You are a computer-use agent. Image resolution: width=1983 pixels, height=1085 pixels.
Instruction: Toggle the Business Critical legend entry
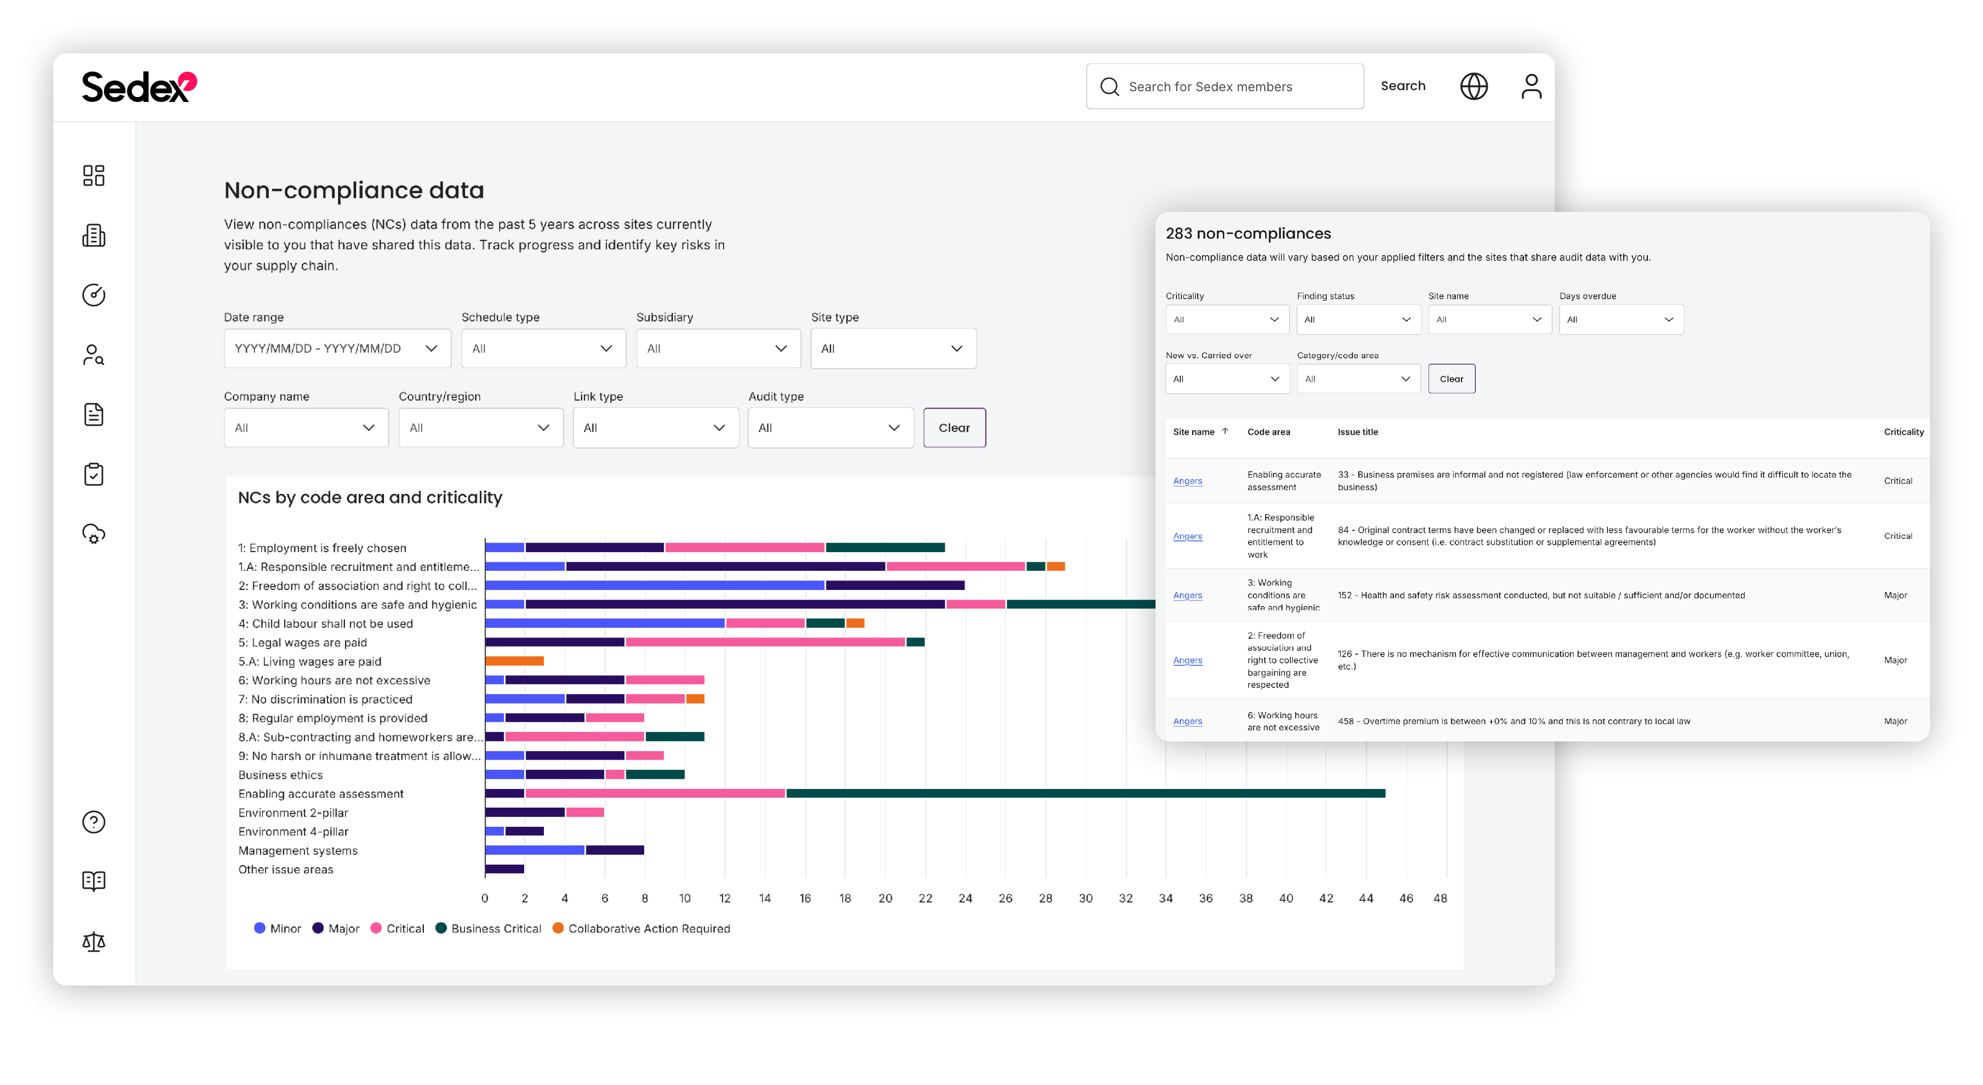point(488,928)
